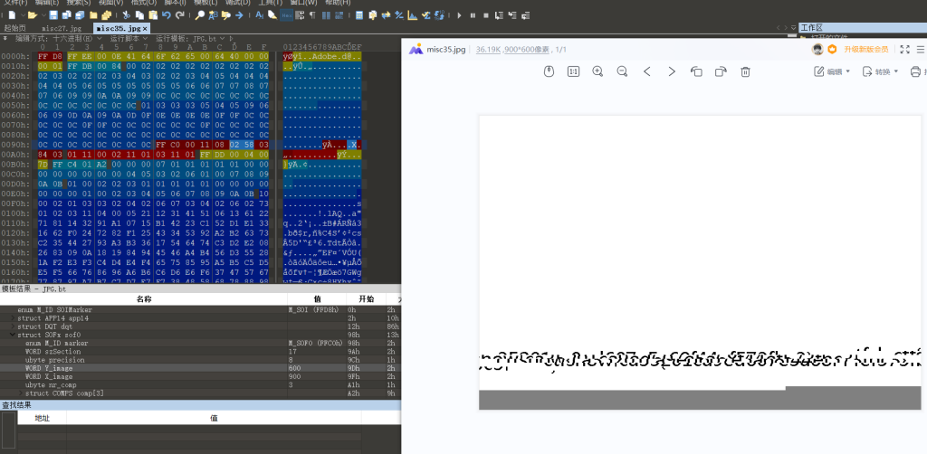Screen dimensions: 927x454
Task: Zoom in on the image viewer
Action: pyautogui.click(x=597, y=71)
